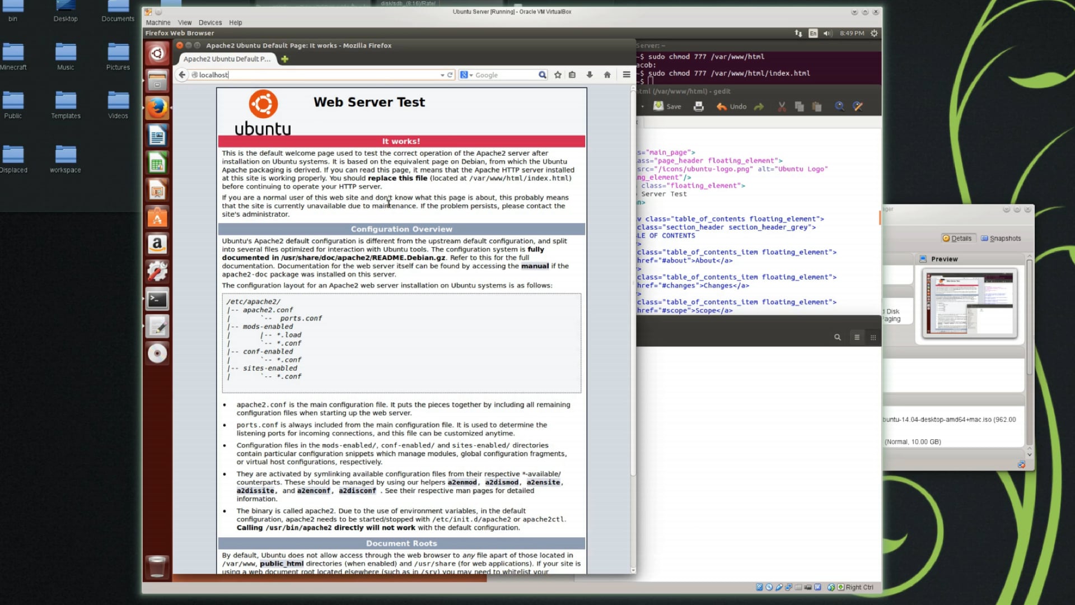Open Firefox downloads arrow
This screenshot has height=605, width=1075.
(x=590, y=75)
